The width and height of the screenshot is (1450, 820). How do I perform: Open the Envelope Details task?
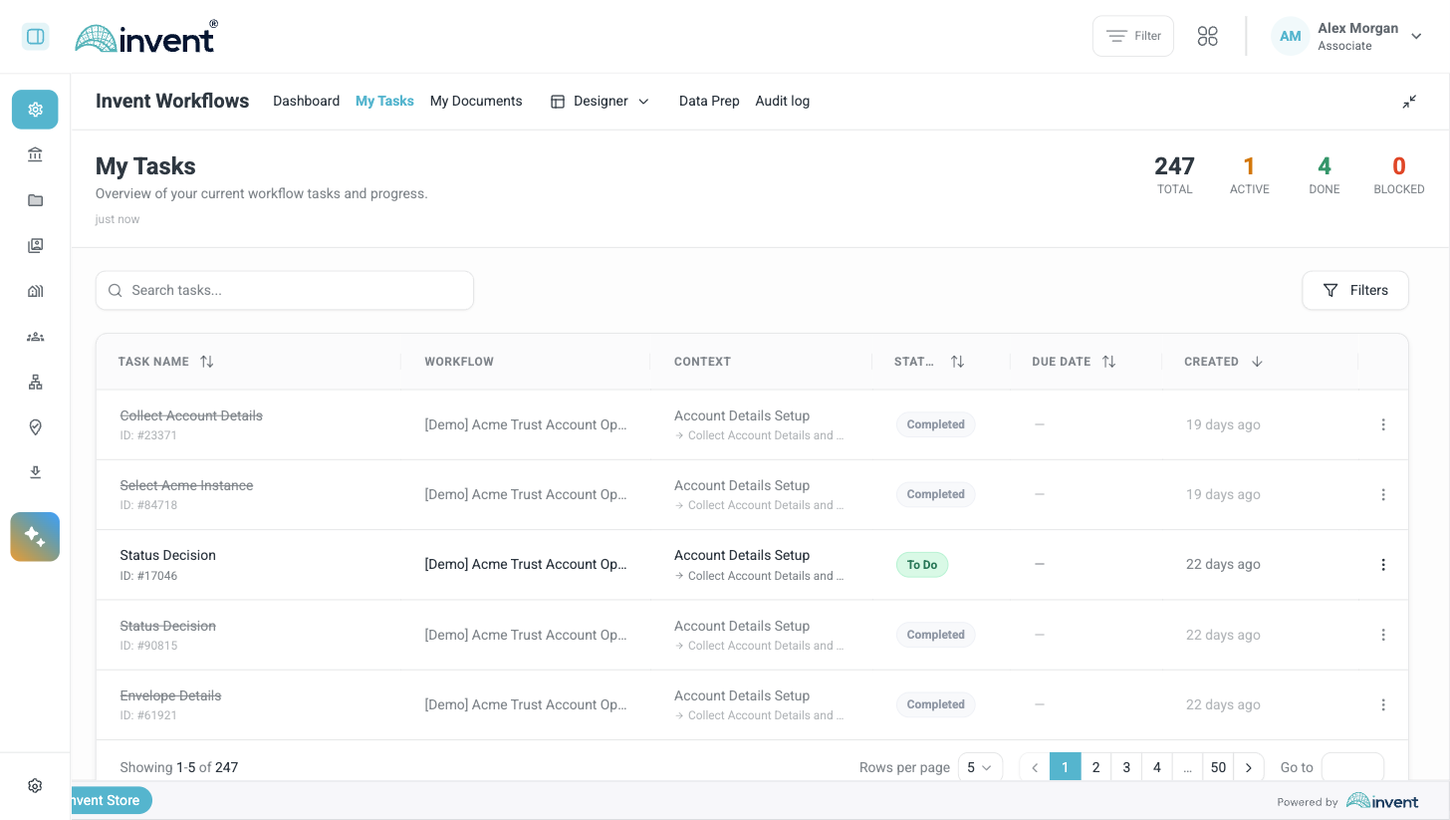(x=170, y=695)
